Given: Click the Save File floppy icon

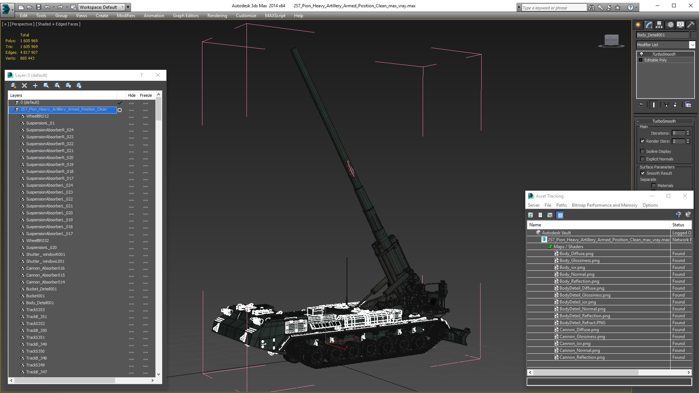Looking at the screenshot, I should pyautogui.click(x=38, y=7).
